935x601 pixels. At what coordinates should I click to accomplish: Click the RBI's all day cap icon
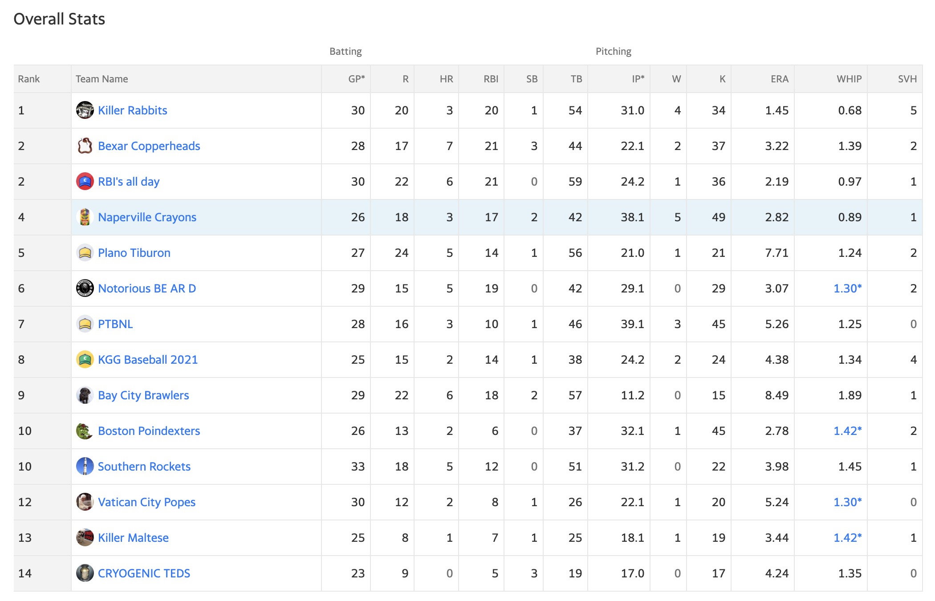click(x=85, y=181)
